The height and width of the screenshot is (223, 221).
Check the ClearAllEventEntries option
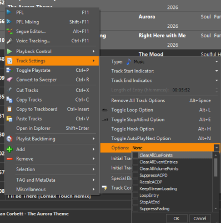(x=135, y=162)
